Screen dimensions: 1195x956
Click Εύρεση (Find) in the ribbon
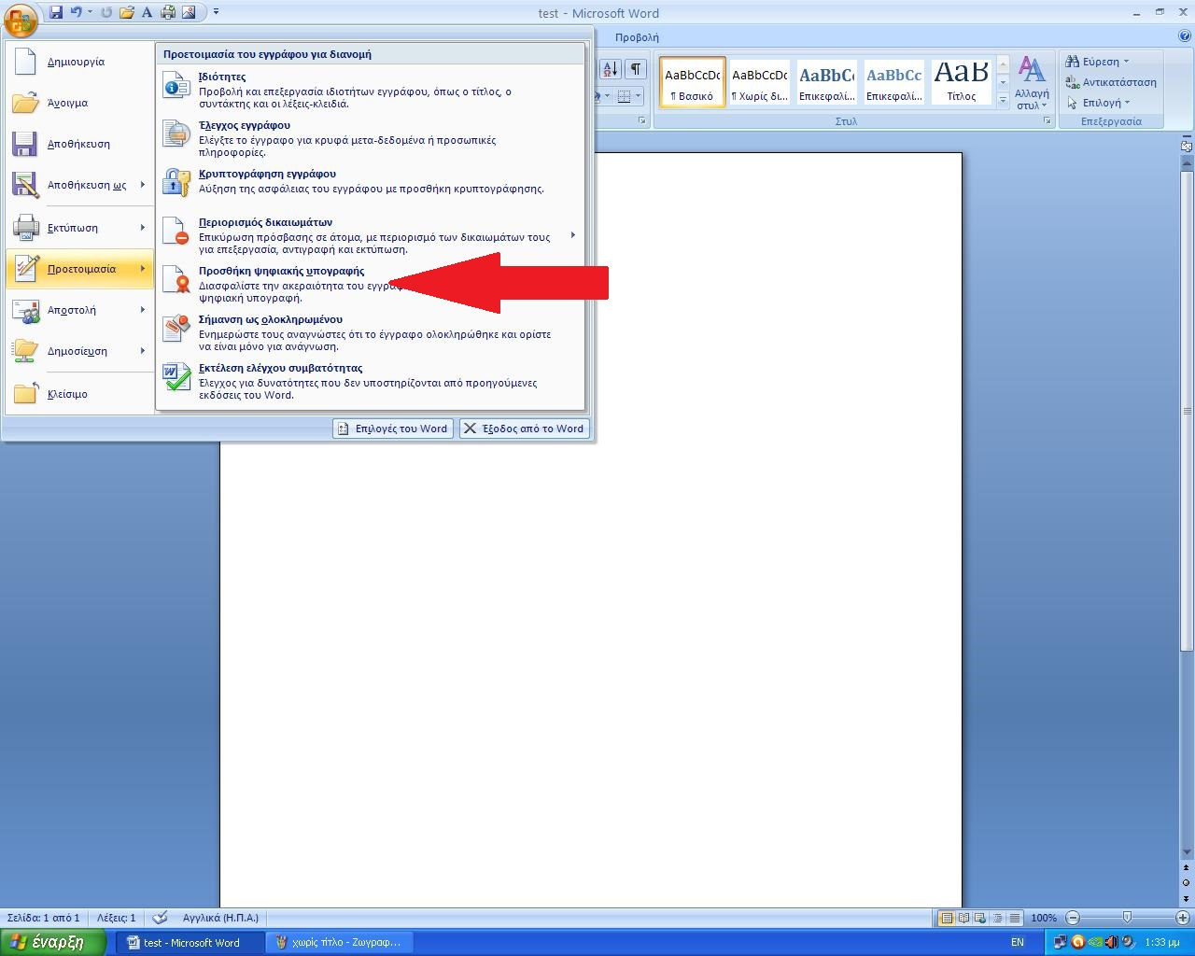(x=1098, y=62)
